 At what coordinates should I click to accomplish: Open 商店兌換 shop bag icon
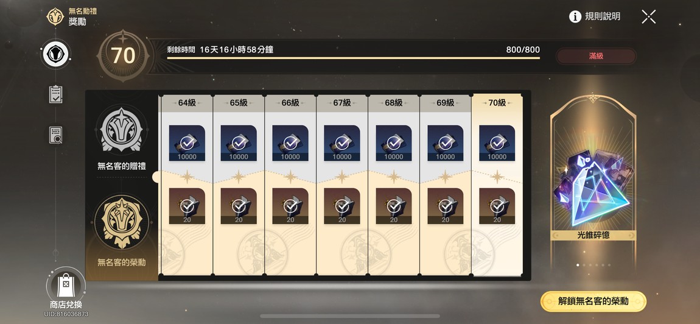click(66, 286)
